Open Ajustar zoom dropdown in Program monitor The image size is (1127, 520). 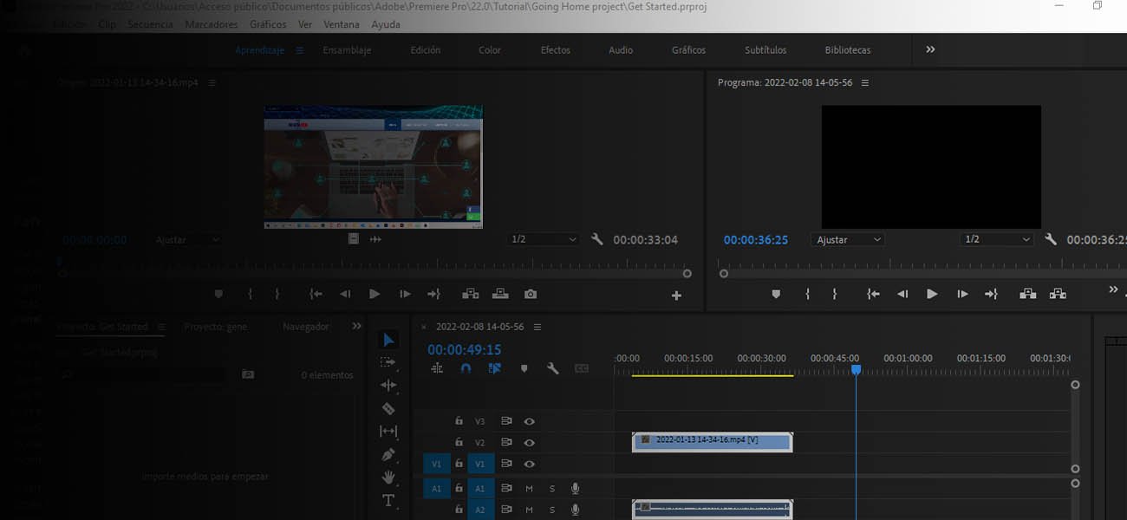click(849, 239)
